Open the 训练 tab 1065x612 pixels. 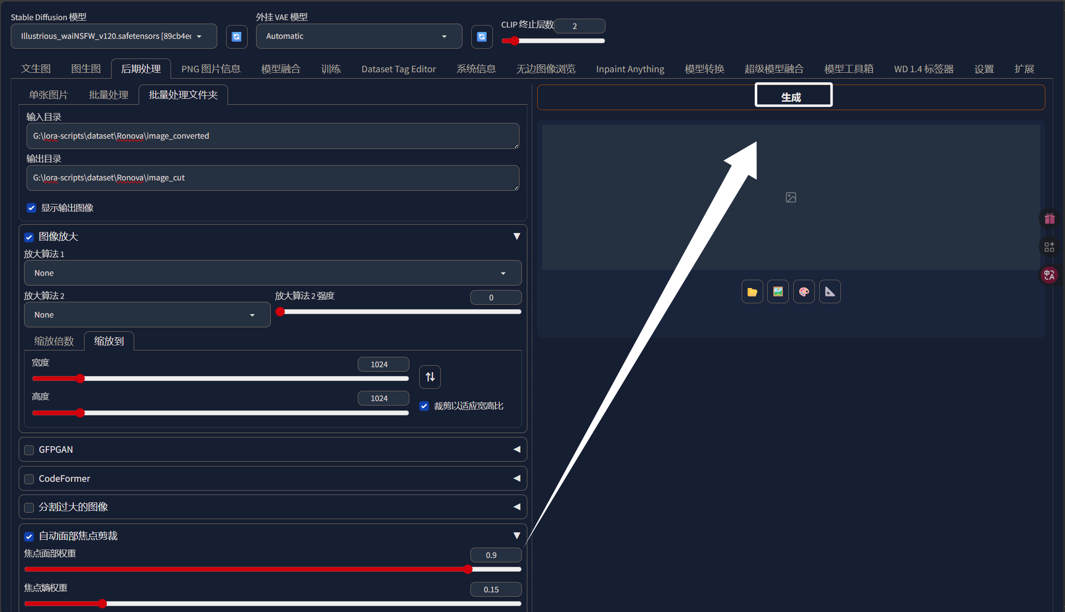pos(331,69)
